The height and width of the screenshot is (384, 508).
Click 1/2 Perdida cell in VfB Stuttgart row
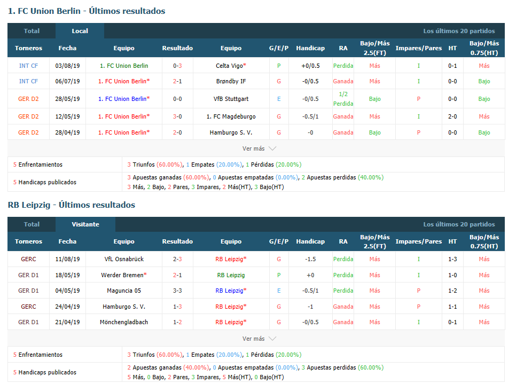pos(343,99)
